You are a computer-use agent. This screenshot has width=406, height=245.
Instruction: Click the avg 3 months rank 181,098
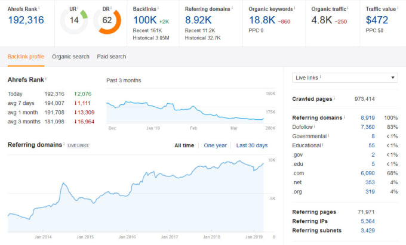coord(54,122)
